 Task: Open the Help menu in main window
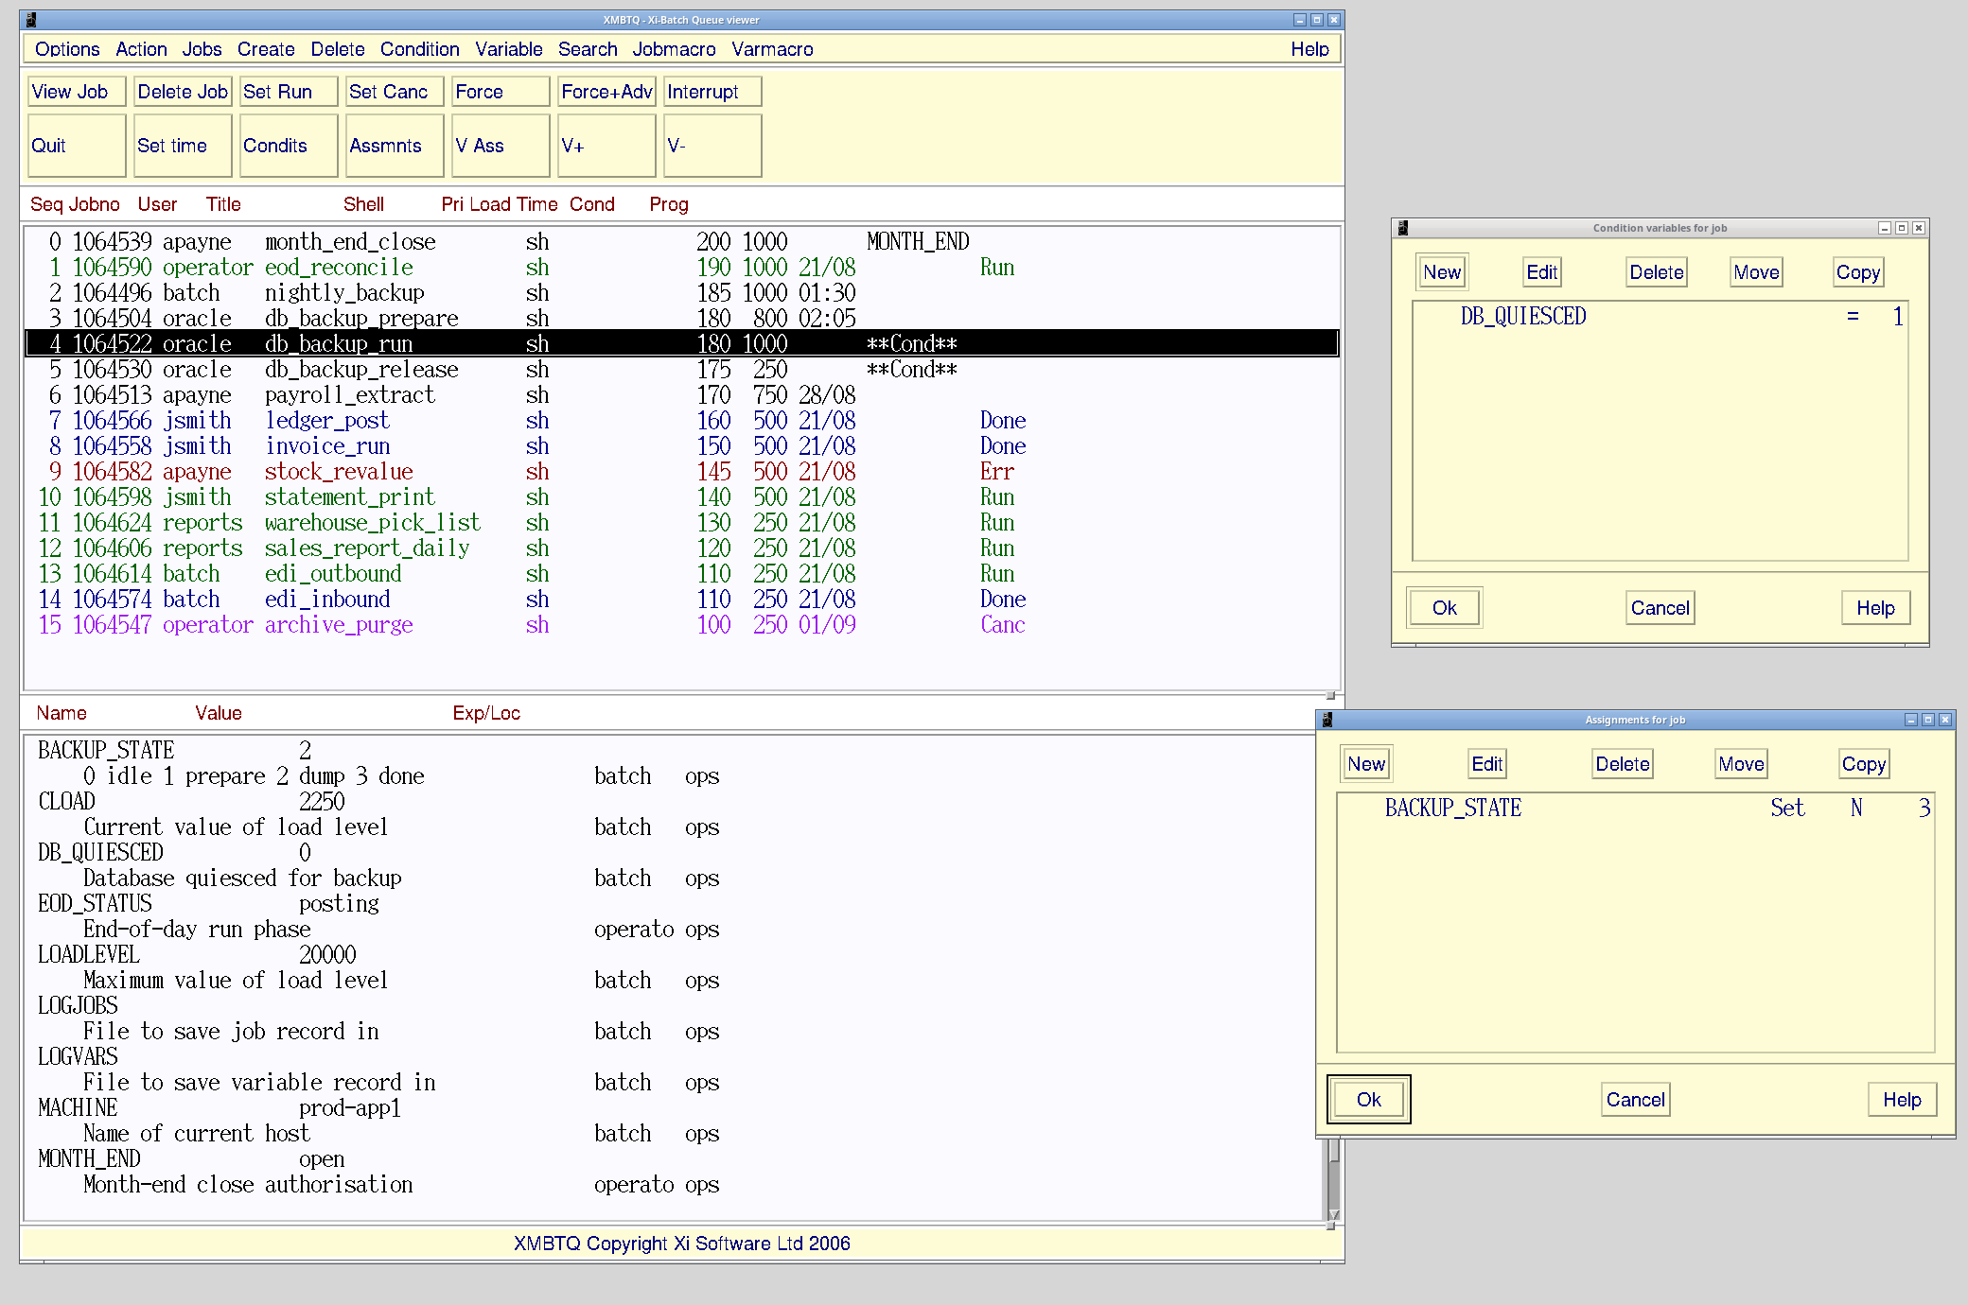coord(1309,49)
